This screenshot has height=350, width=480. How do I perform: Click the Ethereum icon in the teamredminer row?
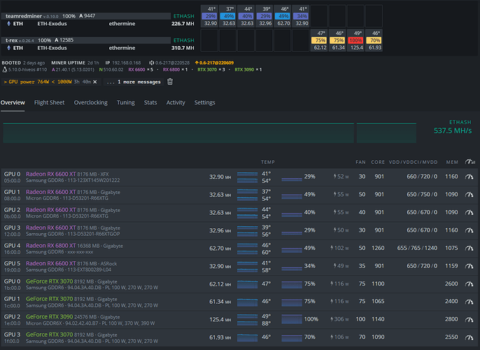coord(9,24)
